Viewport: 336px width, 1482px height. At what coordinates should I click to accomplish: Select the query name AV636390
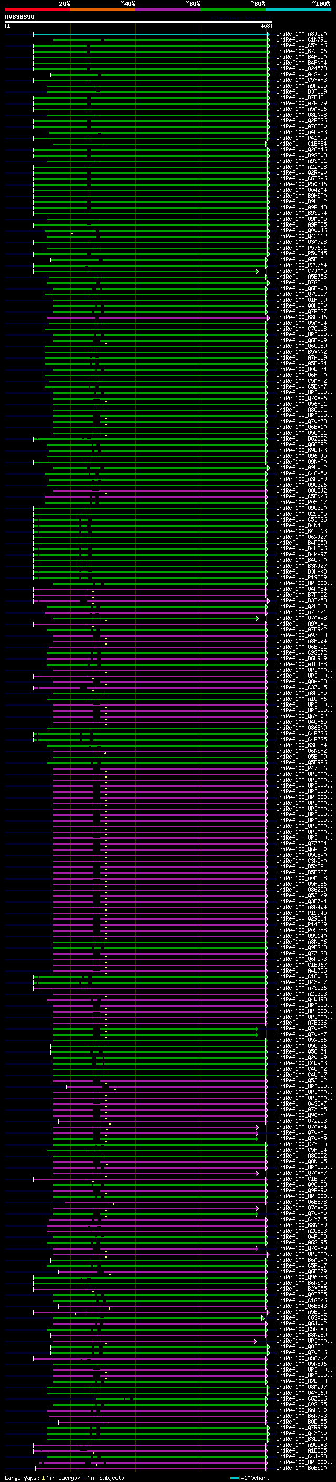click(x=19, y=17)
